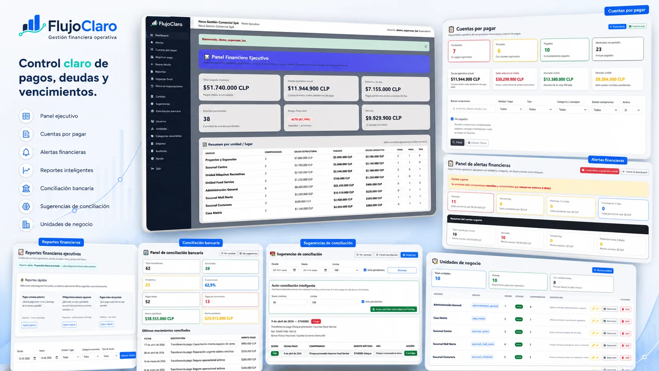
Task: Click the Sugerencias de conciliación brain icon in the feature list
Action: pyautogui.click(x=26, y=206)
